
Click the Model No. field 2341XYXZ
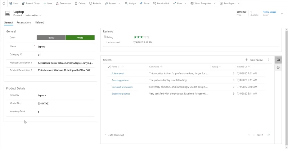click(66, 104)
